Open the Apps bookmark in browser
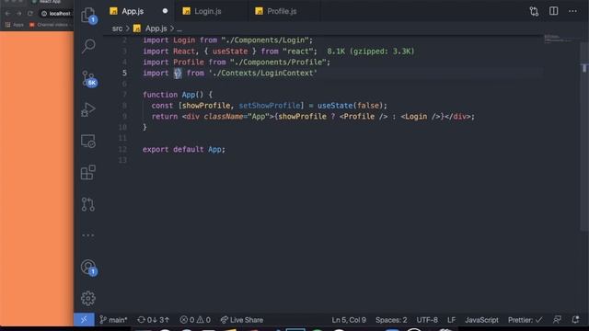The width and height of the screenshot is (589, 331). (x=15, y=25)
